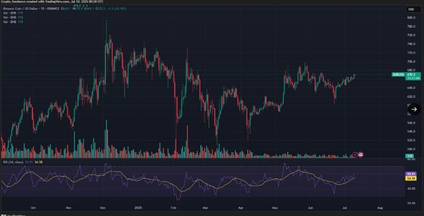Select the Nov label on time axis
Image resolution: width=424 pixels, height=216 pixels.
pyautogui.click(x=68, y=208)
